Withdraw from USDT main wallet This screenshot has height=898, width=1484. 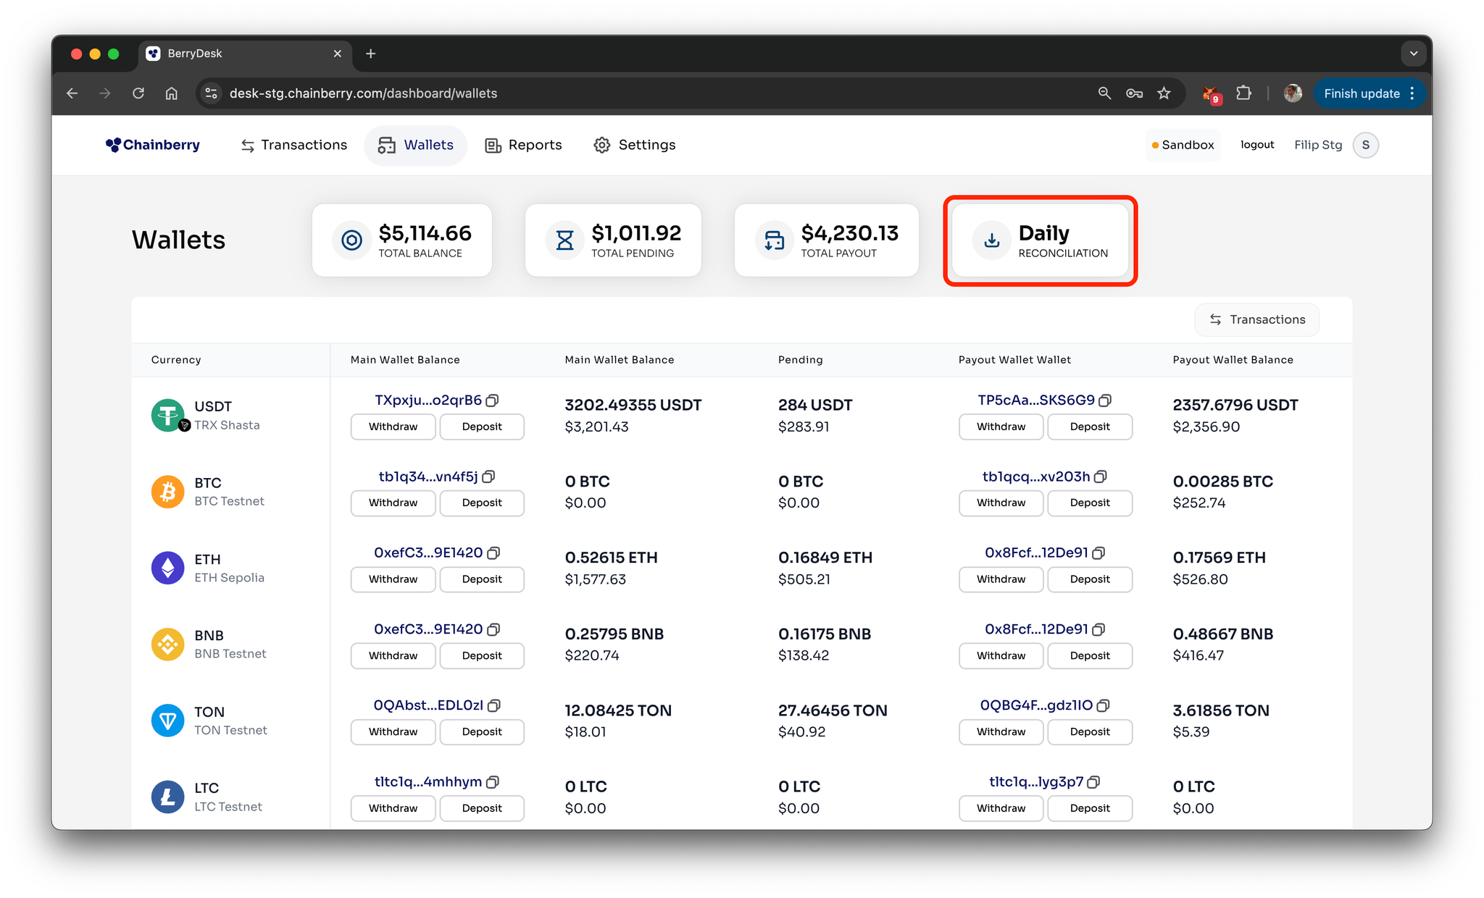[393, 427]
